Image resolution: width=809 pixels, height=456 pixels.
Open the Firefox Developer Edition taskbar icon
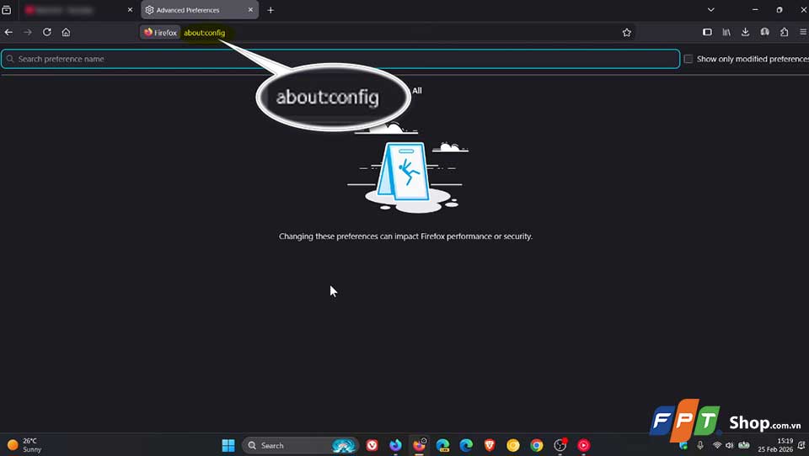[396, 445]
